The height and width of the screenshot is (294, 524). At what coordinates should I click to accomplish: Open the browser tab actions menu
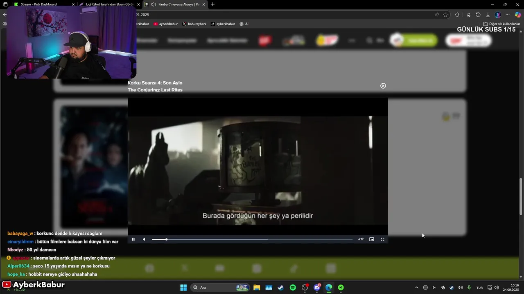pos(5,4)
